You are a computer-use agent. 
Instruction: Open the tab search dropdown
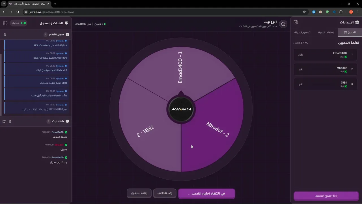(4, 4)
